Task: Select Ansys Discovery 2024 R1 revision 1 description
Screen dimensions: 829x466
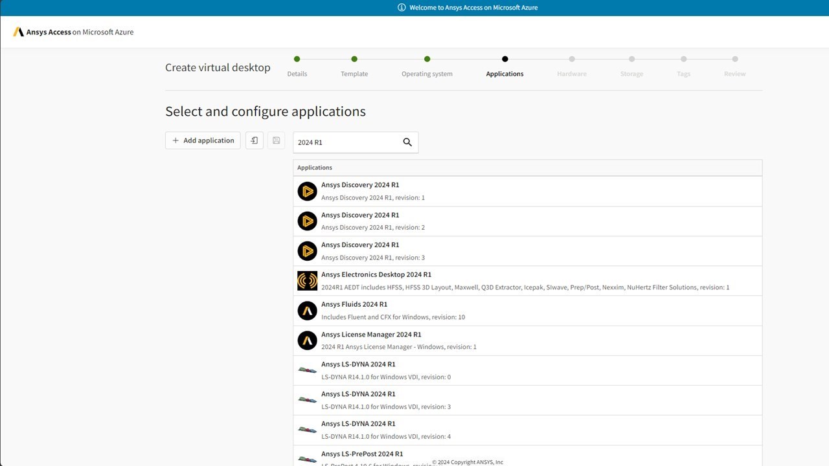Action: [373, 198]
